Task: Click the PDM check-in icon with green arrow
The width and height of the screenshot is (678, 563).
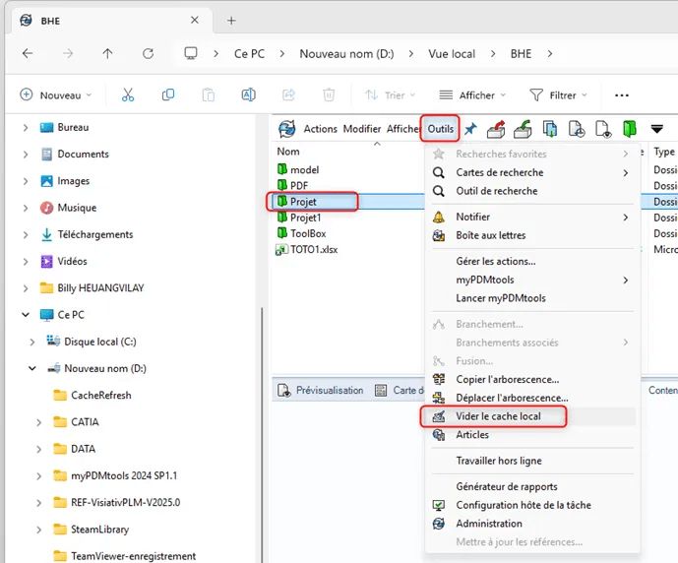Action: pyautogui.click(x=523, y=129)
